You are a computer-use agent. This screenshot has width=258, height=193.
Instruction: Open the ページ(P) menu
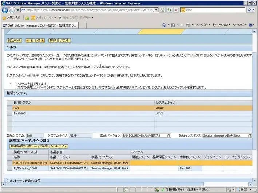point(203,25)
